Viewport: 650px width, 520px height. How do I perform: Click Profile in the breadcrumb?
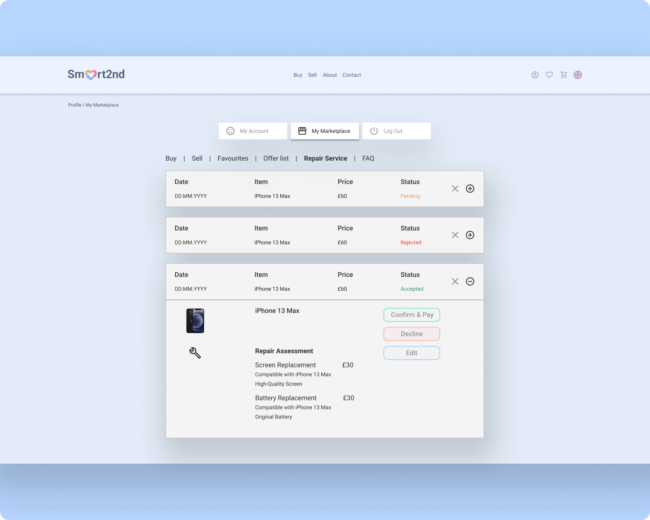(x=75, y=105)
